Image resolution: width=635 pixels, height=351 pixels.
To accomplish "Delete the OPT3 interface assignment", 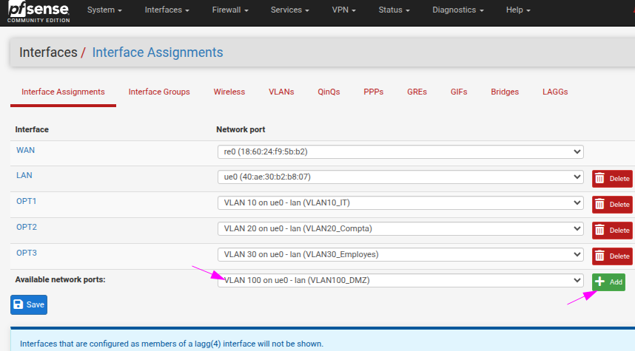I will tap(612, 256).
